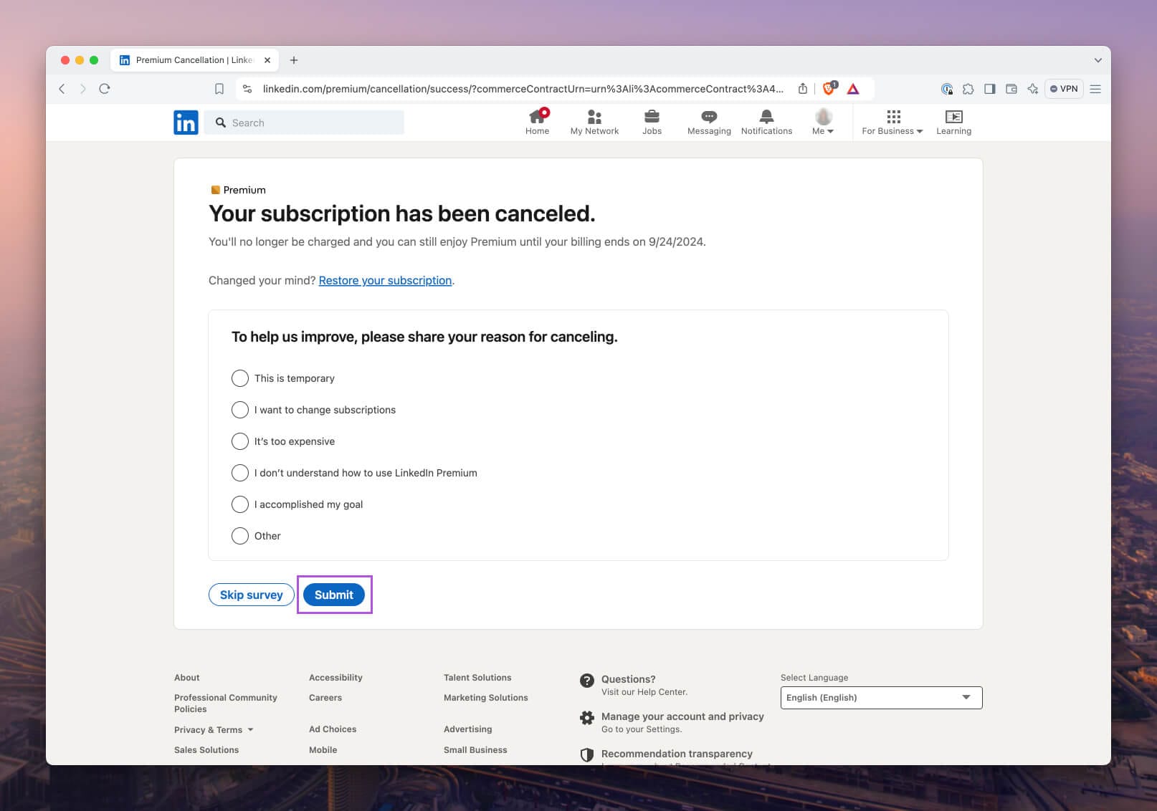
Task: Select 'I want to change subscriptions'
Action: pyautogui.click(x=240, y=410)
